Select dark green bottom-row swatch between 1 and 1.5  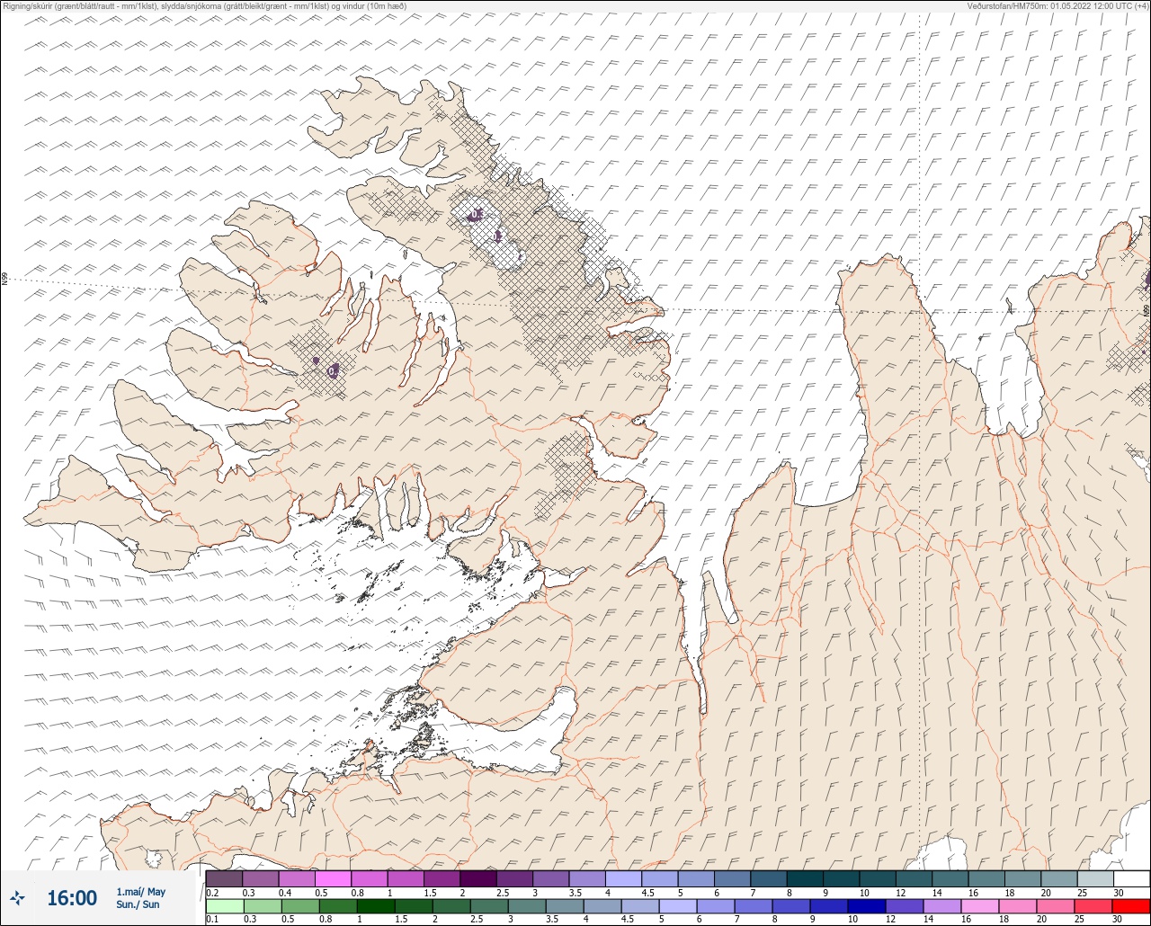pos(376,905)
